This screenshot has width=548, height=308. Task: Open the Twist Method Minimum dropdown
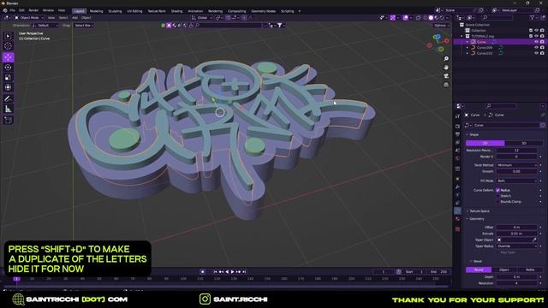(516, 165)
